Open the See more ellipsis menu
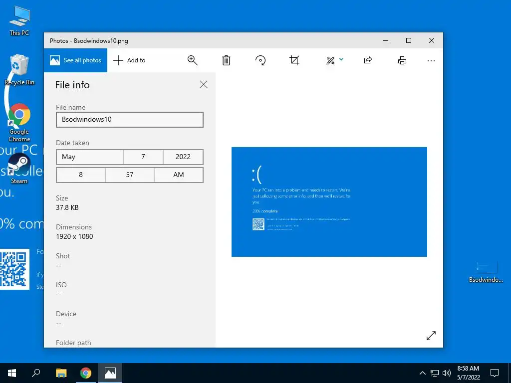Image resolution: width=511 pixels, height=383 pixels. [431, 60]
